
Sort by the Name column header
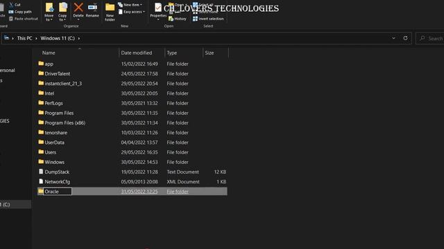click(49, 53)
